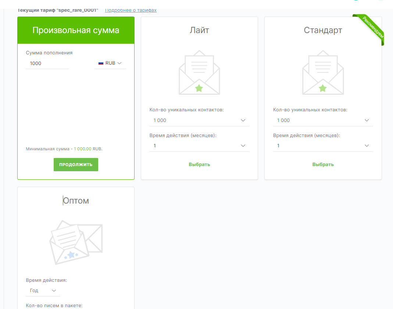The image size is (393, 309).
Task: Choose the Стандарт plan with 'Выбрать'
Action: pos(323,165)
